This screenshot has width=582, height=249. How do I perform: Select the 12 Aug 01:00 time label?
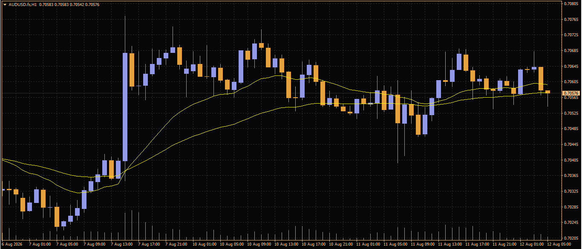[532, 245]
